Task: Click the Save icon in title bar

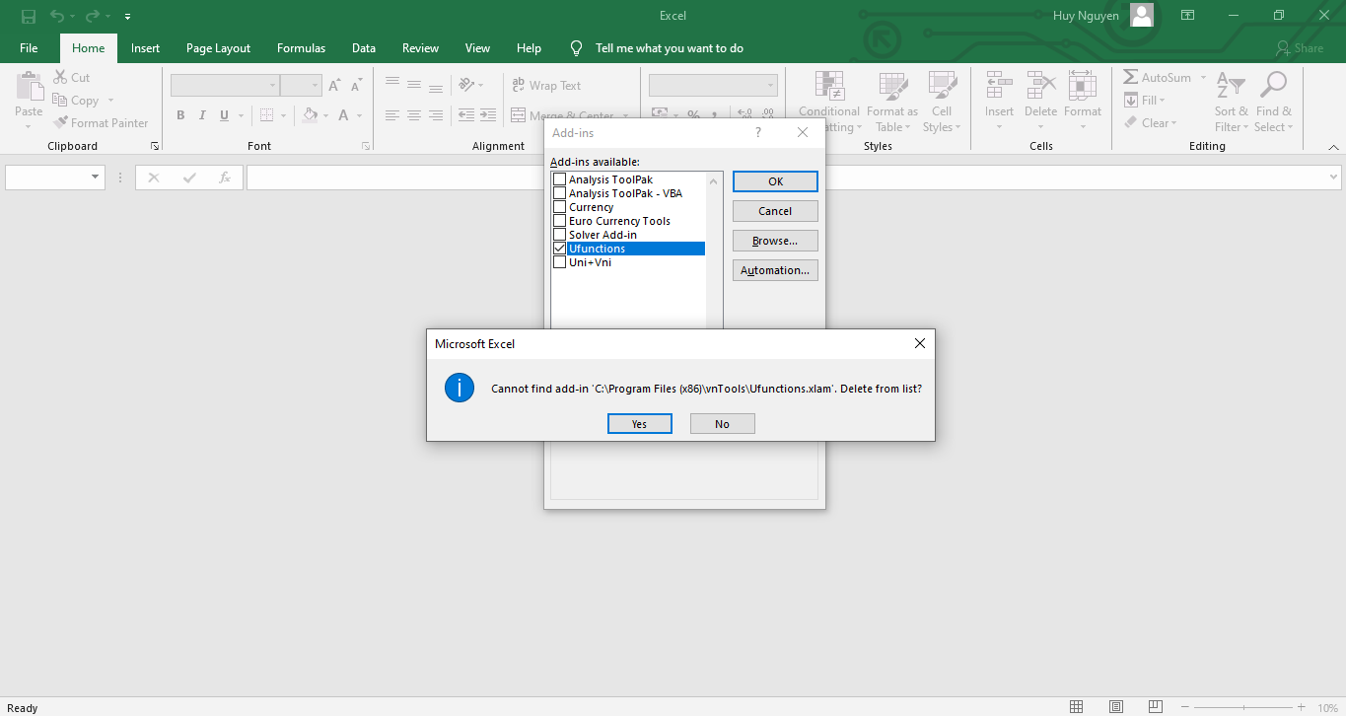Action: 28,16
